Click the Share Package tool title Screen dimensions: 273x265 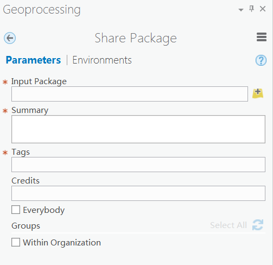(136, 39)
